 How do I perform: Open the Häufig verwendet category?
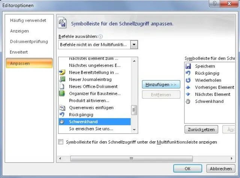(28, 20)
